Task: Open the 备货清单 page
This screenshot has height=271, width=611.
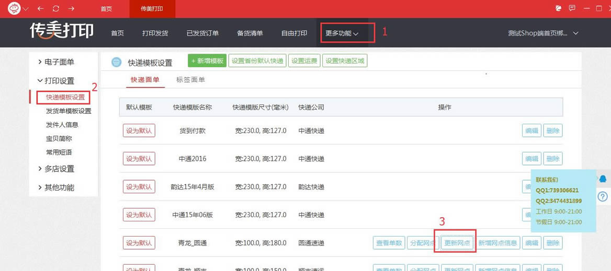Action: 250,33
